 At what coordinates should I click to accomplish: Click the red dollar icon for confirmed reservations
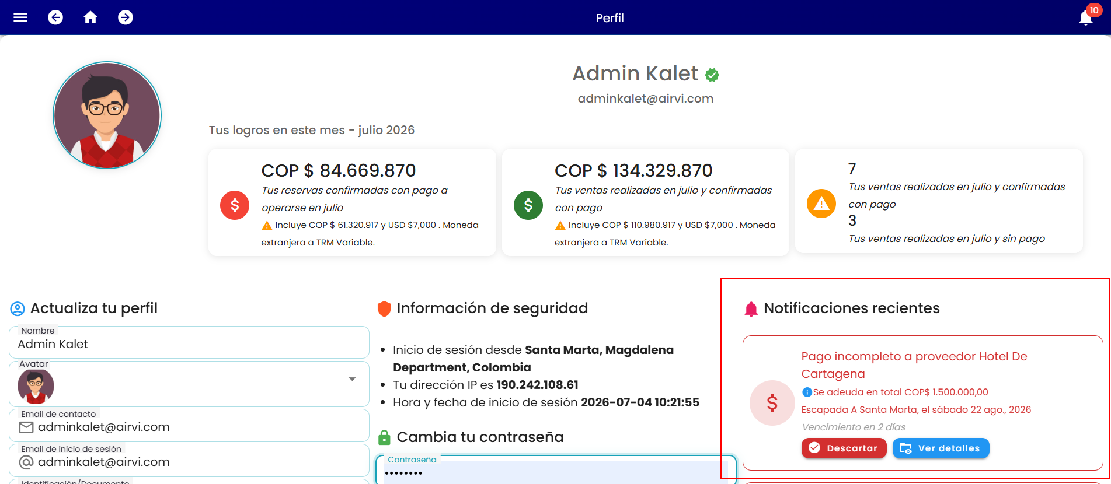click(235, 205)
